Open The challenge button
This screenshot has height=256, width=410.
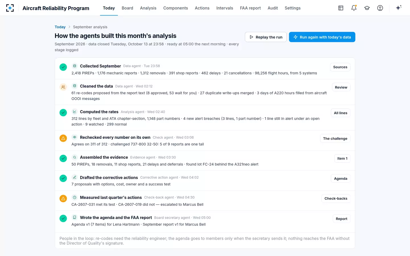pos(335,139)
